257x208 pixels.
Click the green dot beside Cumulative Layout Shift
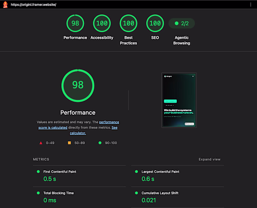(x=136, y=193)
